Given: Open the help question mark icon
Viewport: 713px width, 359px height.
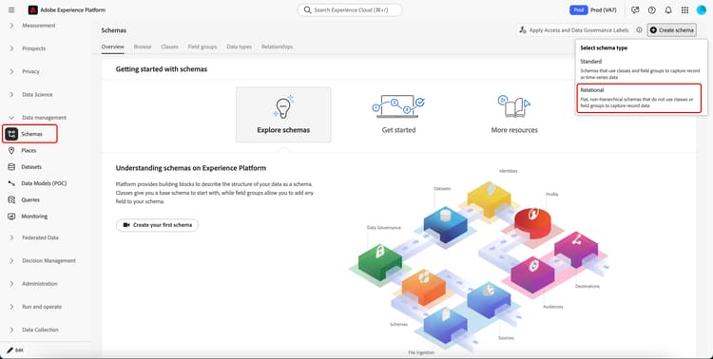Looking at the screenshot, I should (x=651, y=10).
